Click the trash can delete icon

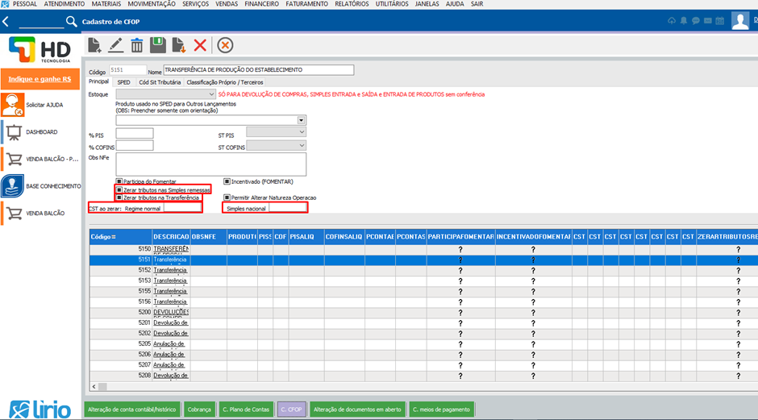tap(137, 46)
